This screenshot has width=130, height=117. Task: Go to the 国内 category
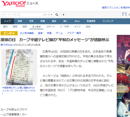pos(5,27)
